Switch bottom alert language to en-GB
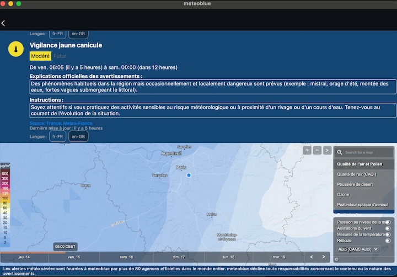This screenshot has width=397, height=277. pos(78,136)
